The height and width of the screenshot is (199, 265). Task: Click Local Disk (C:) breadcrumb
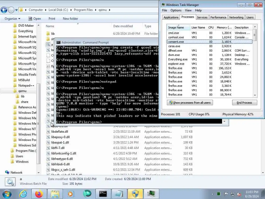(x=58, y=10)
